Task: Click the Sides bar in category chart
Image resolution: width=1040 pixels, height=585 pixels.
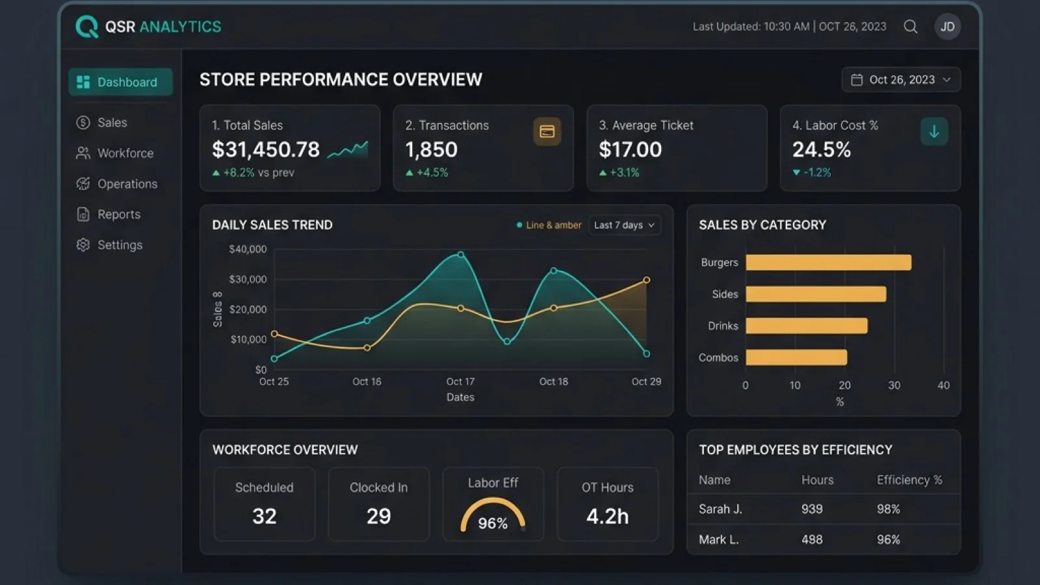Action: (x=816, y=294)
